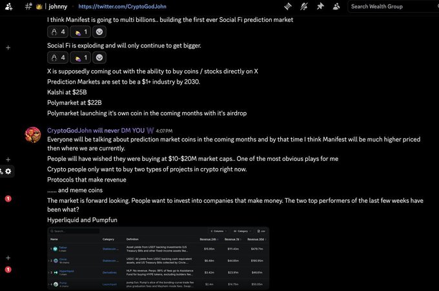The height and width of the screenshot is (291, 439).
Task: Click the CryptoGodJohn will never DM YOU username
Action: coord(96,131)
